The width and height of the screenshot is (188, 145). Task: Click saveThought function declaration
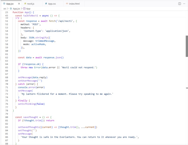click(x=33, y=117)
